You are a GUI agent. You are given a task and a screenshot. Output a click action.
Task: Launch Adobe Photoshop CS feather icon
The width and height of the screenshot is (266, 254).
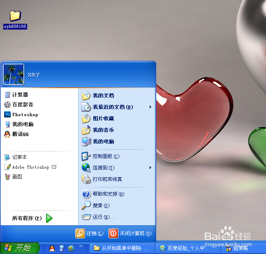click(7, 167)
